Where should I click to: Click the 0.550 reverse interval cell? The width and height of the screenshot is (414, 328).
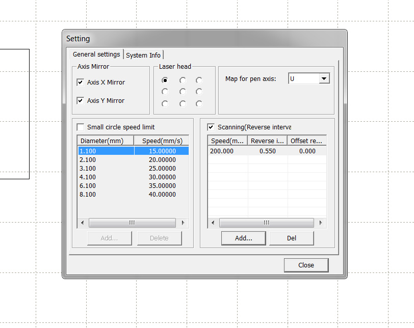268,151
